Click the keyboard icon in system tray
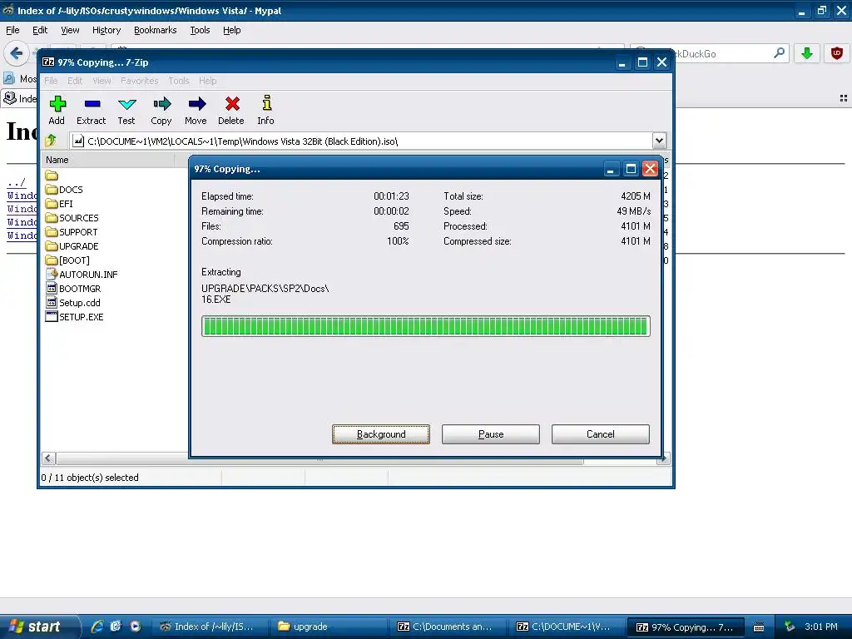This screenshot has width=852, height=639. pyautogui.click(x=759, y=627)
